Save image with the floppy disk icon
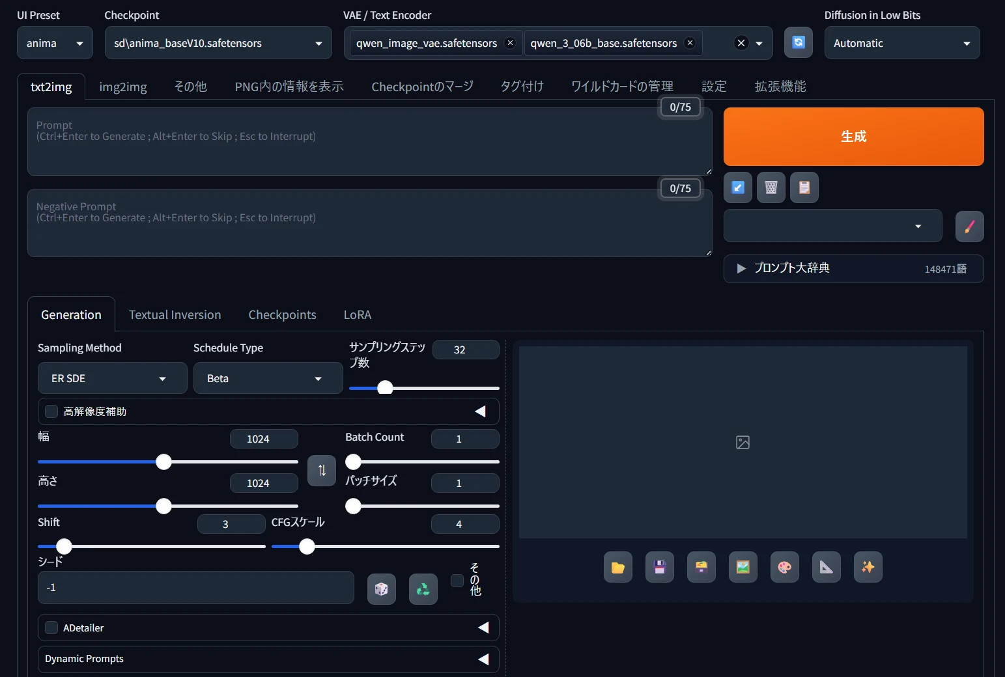Viewport: 1005px width, 677px height. tap(660, 567)
